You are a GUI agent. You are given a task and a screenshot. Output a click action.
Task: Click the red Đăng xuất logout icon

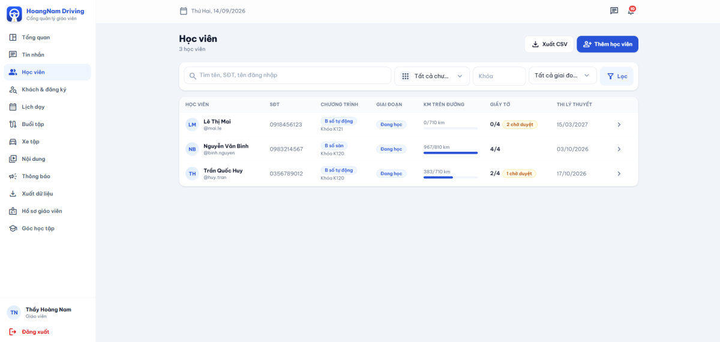click(x=13, y=332)
